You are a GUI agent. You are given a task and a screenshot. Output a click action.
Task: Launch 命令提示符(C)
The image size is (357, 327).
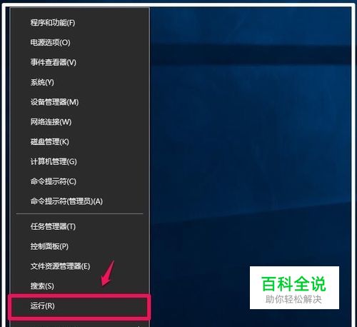coord(79,181)
